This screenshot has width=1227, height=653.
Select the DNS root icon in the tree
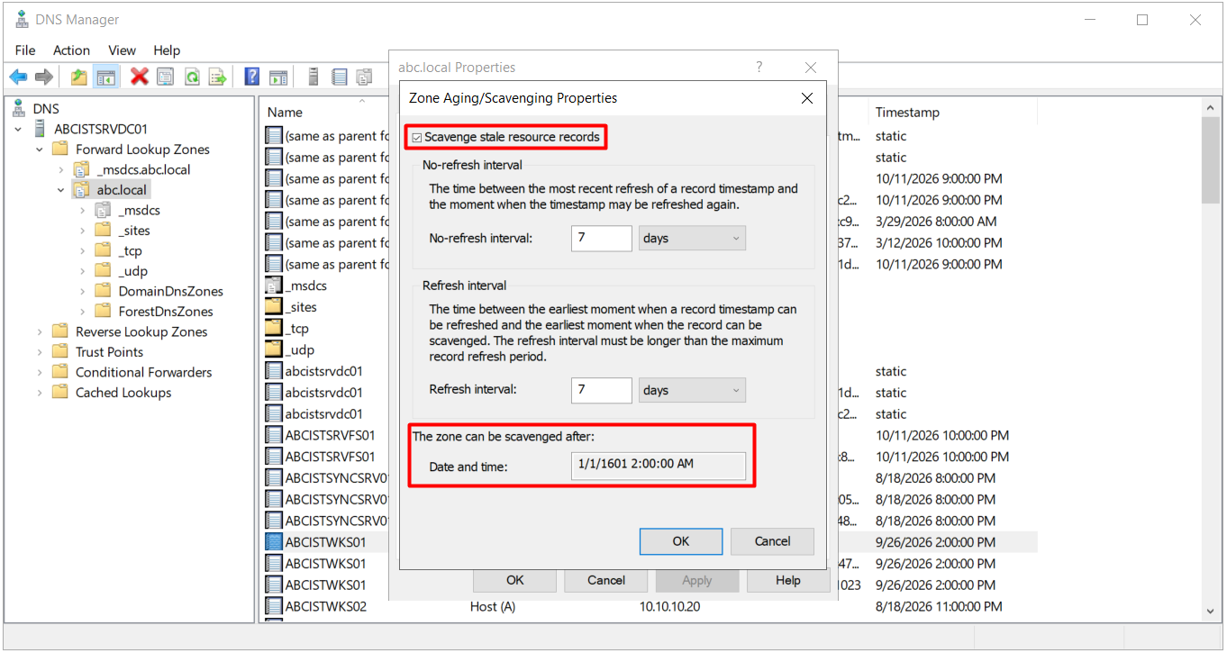pyautogui.click(x=19, y=109)
